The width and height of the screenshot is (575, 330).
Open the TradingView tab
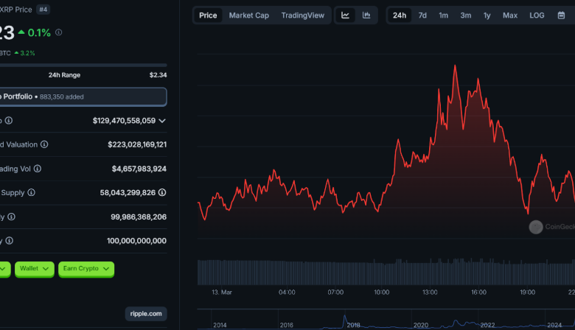pyautogui.click(x=302, y=15)
